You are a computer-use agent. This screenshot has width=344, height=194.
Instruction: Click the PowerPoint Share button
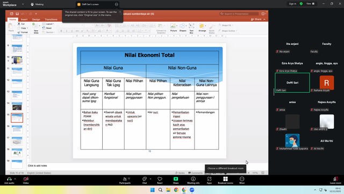pyautogui.click(x=256, y=19)
